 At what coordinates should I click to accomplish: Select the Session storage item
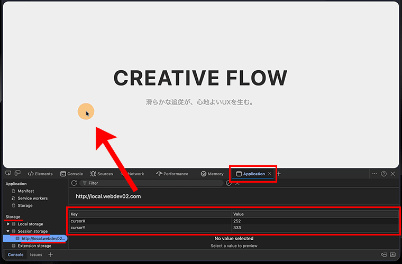pos(33,231)
